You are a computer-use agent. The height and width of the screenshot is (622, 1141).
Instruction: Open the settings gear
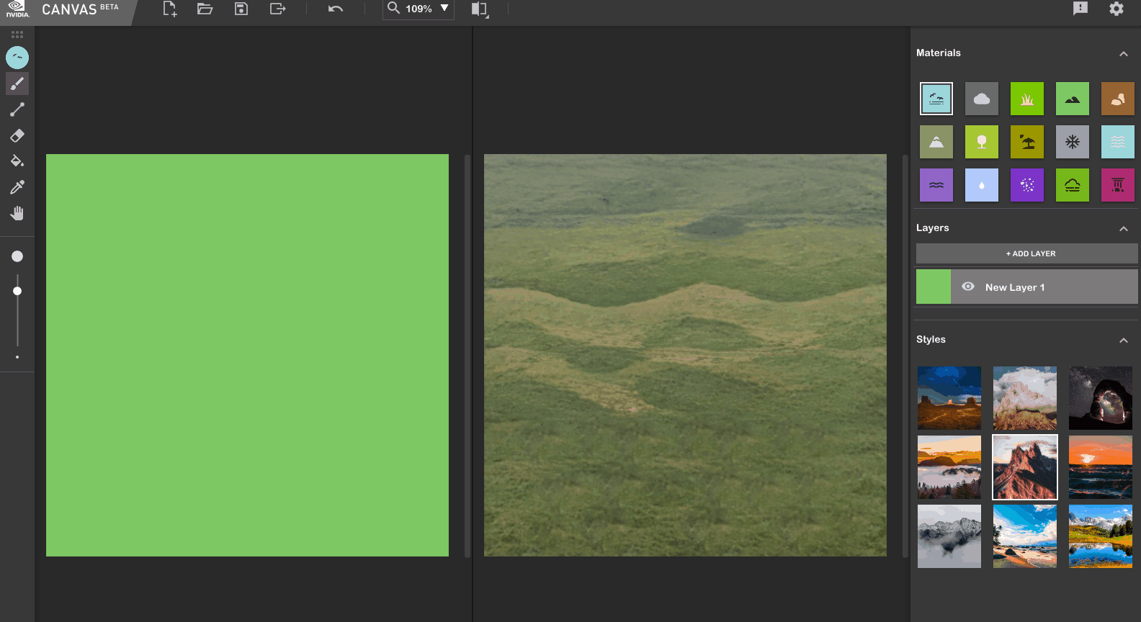click(x=1116, y=9)
